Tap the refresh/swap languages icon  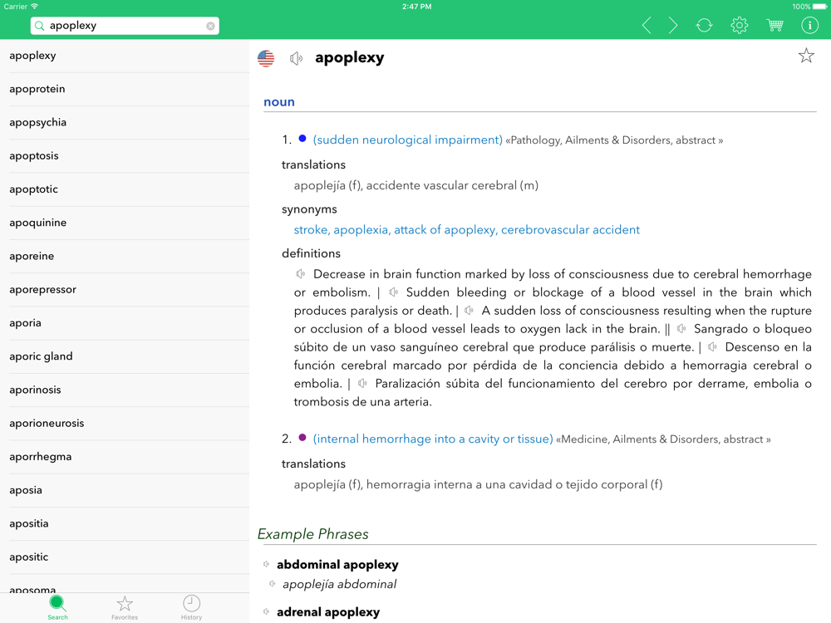pos(704,25)
